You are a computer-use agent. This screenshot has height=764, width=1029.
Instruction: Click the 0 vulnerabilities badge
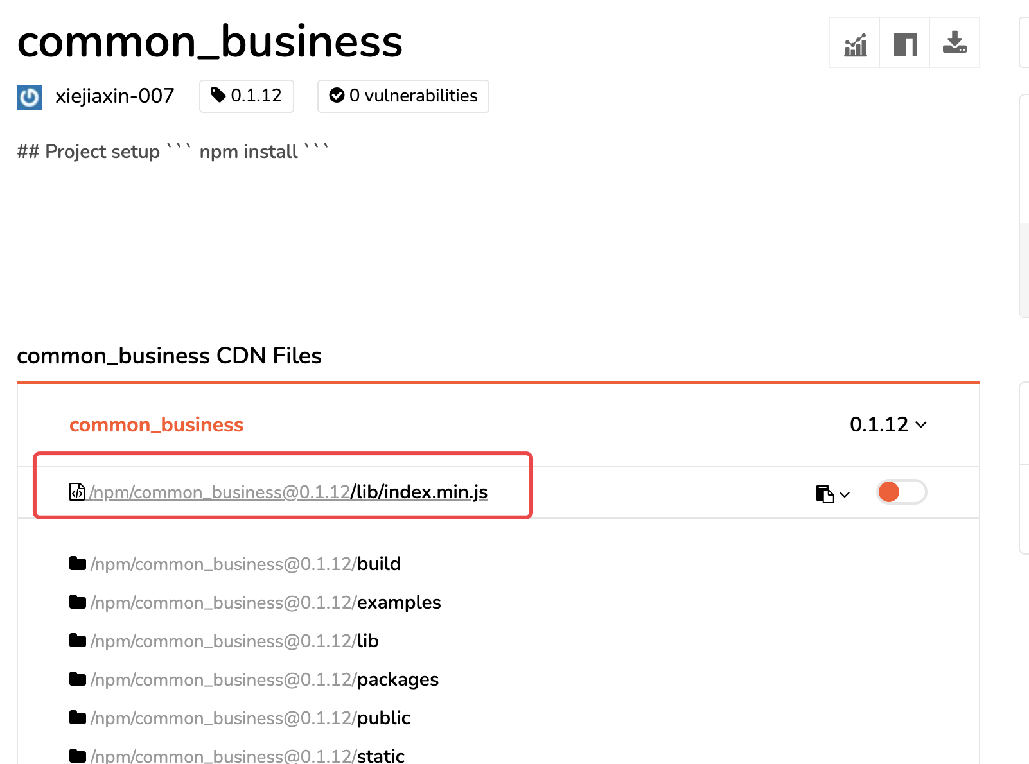click(403, 96)
